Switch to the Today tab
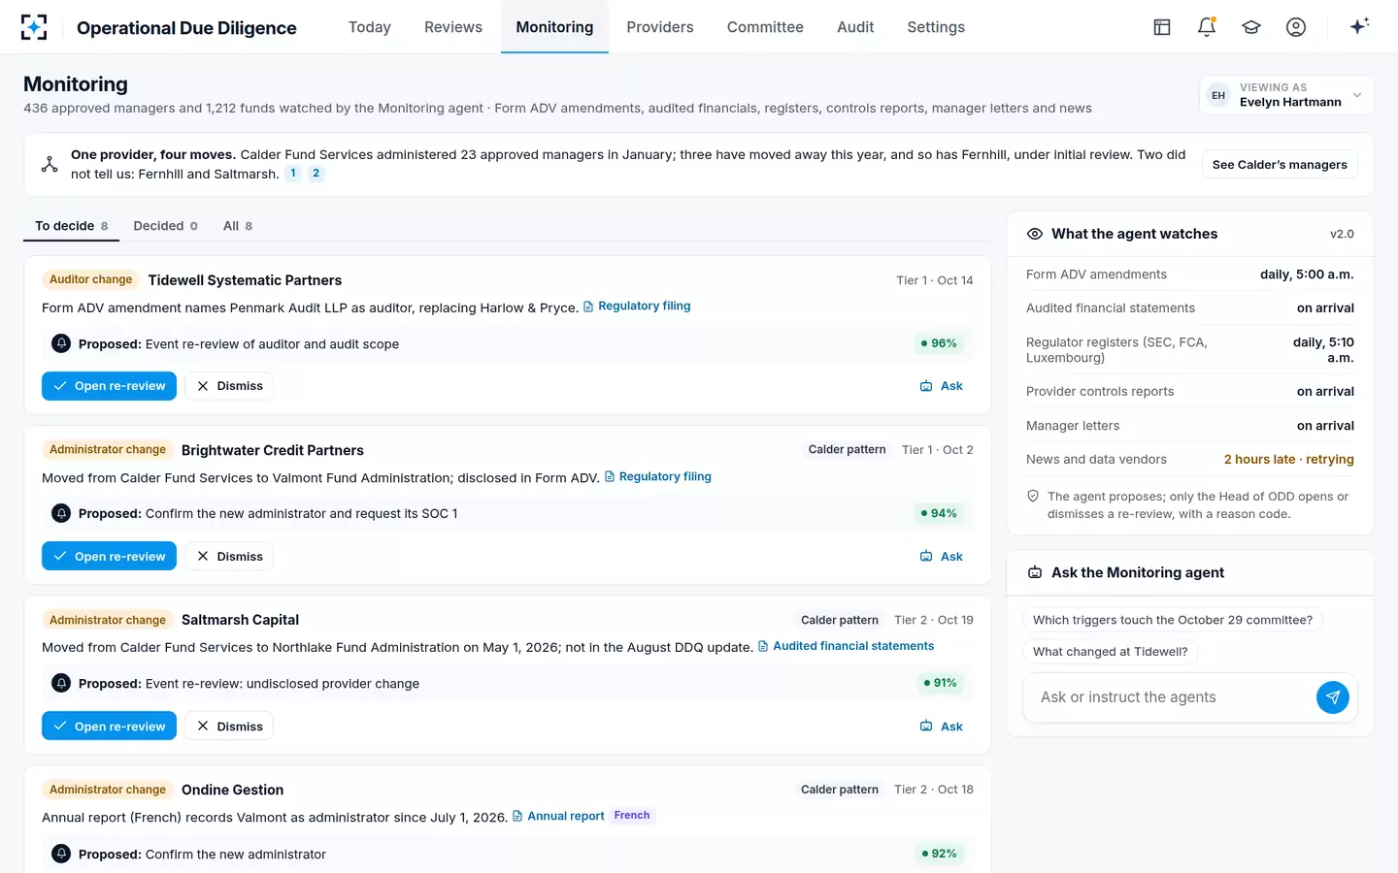The width and height of the screenshot is (1398, 873). click(x=370, y=27)
